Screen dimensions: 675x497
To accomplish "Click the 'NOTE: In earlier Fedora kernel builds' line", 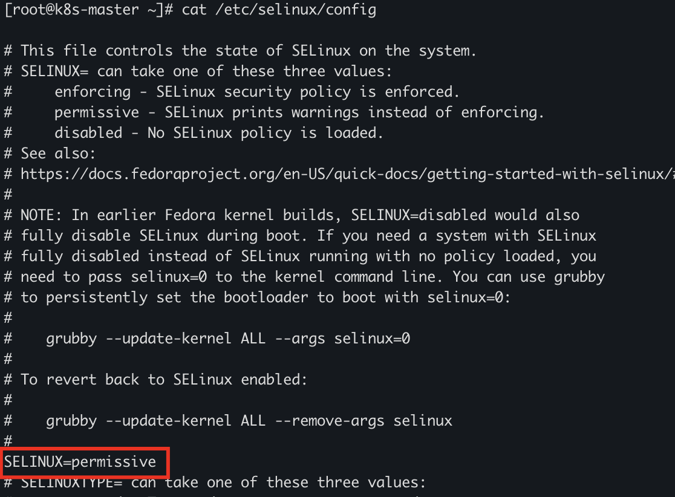I will click(x=299, y=215).
